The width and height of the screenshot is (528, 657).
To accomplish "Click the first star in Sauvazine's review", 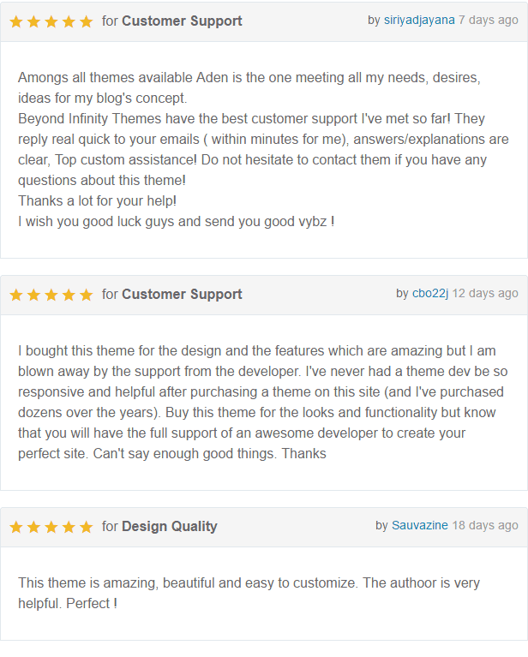I will [x=16, y=527].
